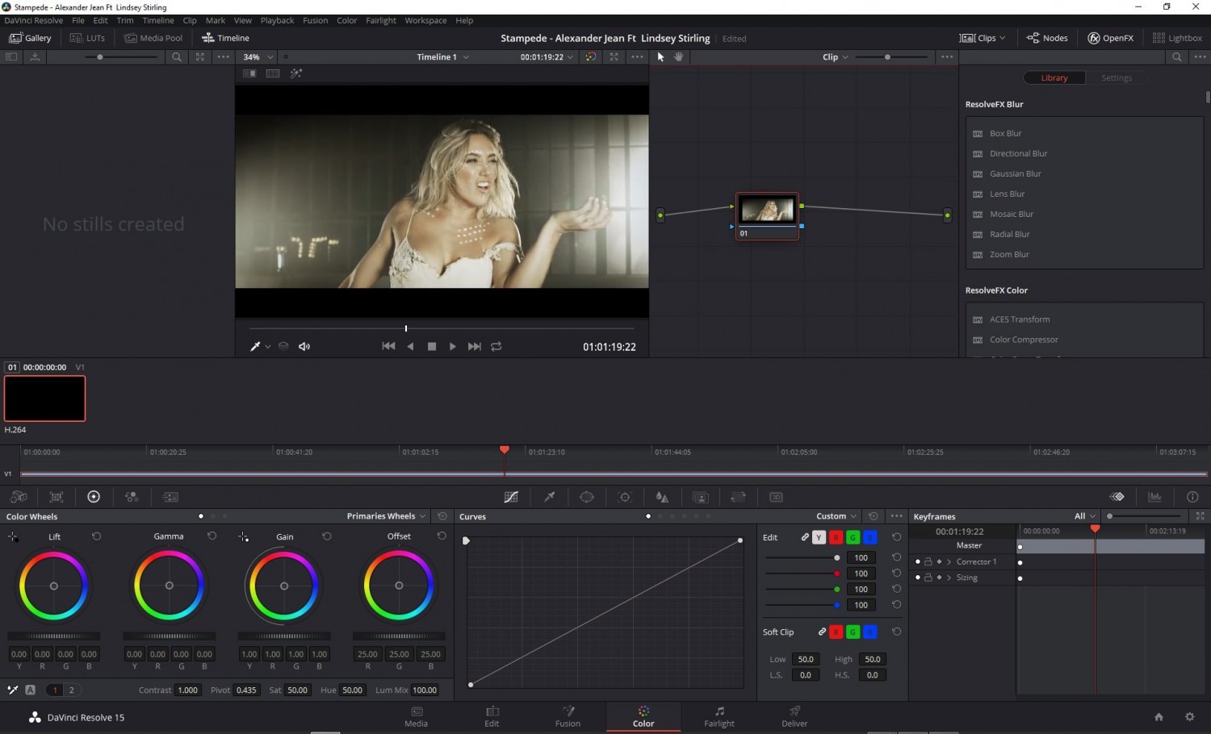The height and width of the screenshot is (734, 1211).
Task: Open the Fusion menu
Action: (x=315, y=20)
